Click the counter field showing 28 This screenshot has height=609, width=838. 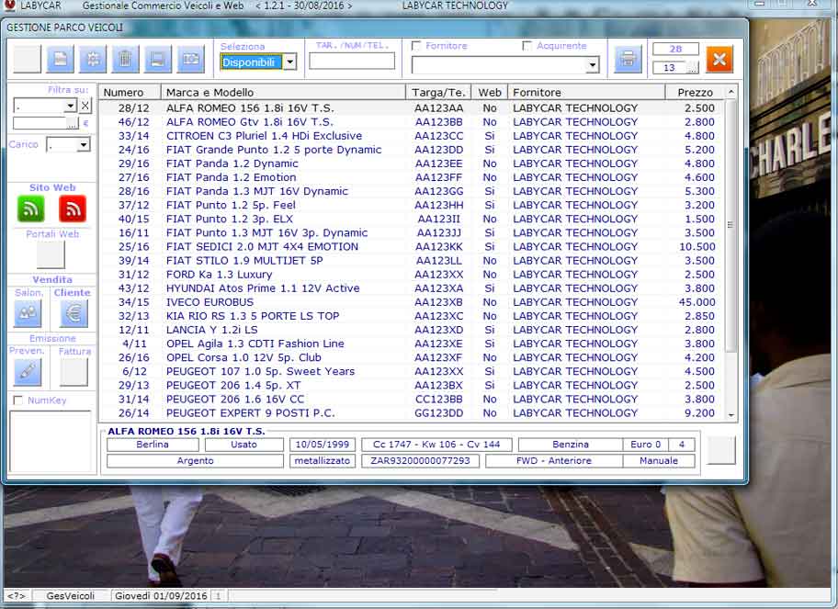pyautogui.click(x=675, y=50)
